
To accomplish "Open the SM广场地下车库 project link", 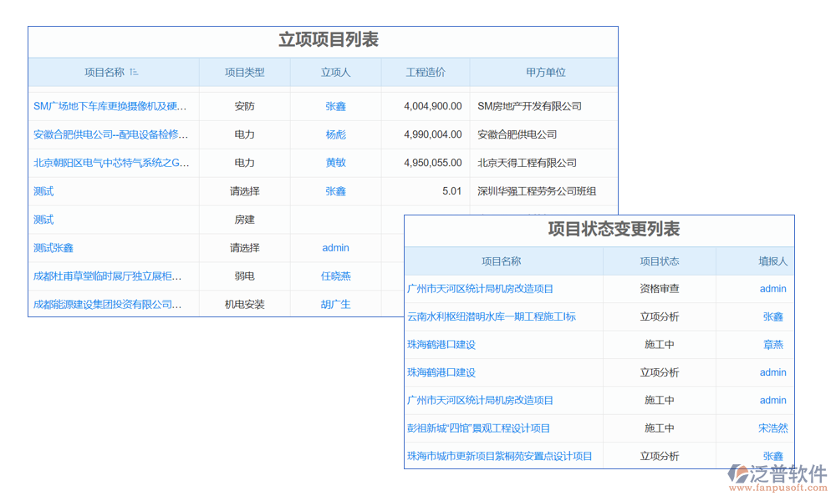I will pyautogui.click(x=110, y=106).
